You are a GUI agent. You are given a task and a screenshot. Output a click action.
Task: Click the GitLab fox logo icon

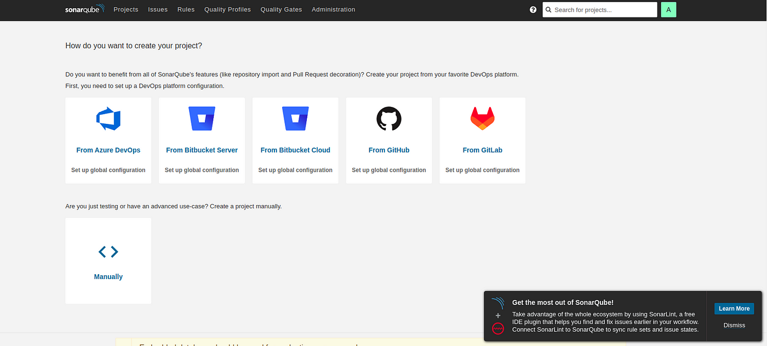pyautogui.click(x=483, y=118)
